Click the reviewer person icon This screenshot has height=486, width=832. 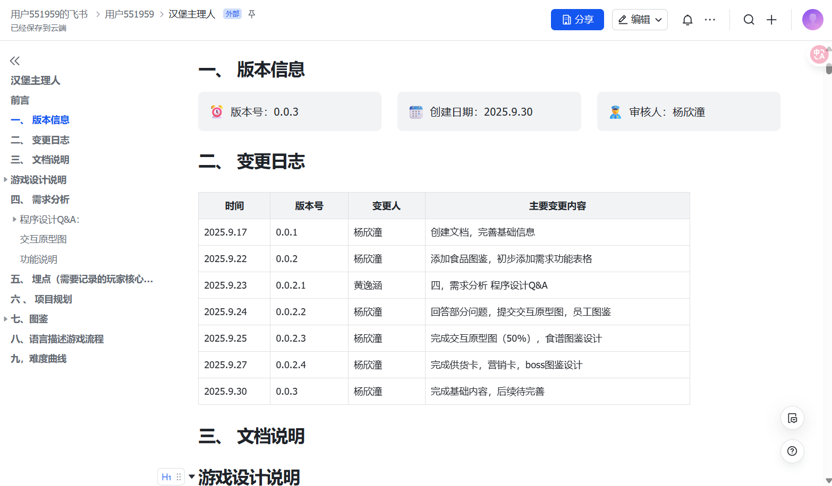(x=615, y=111)
